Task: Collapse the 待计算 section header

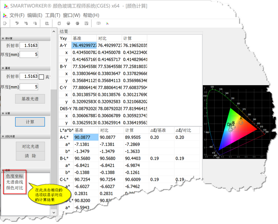Action: coord(3,39)
